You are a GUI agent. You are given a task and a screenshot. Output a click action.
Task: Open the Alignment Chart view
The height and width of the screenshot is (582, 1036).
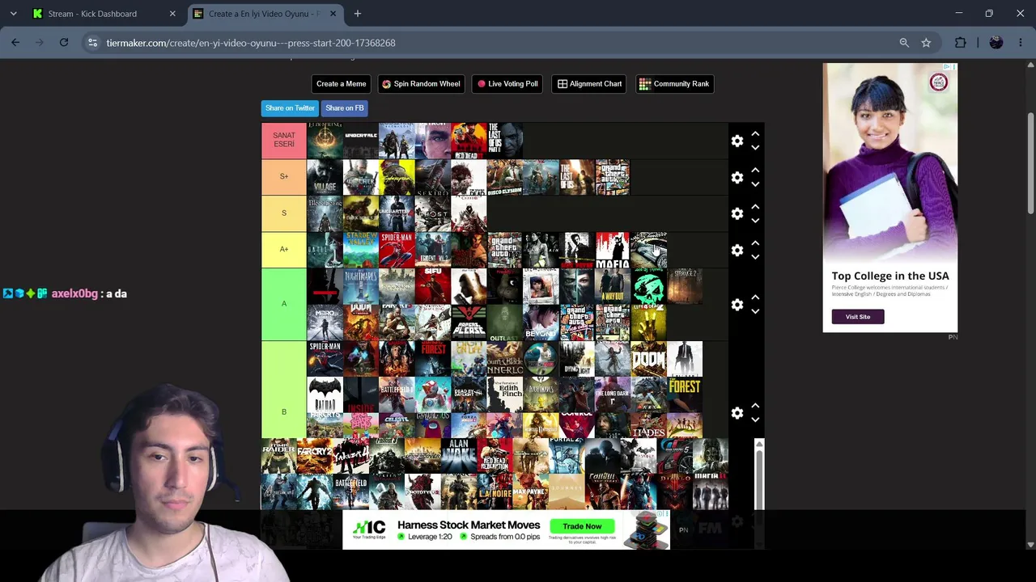point(589,84)
